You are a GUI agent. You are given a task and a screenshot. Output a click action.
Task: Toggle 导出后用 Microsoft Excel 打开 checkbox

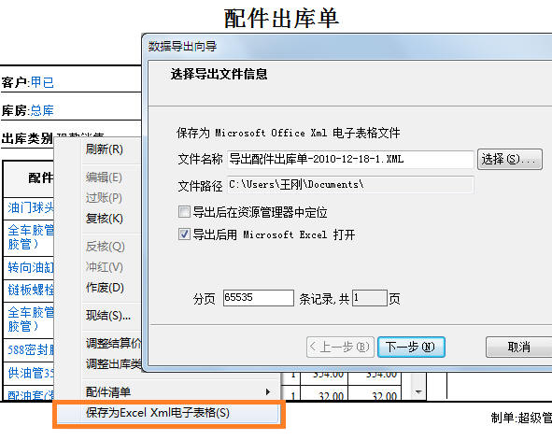click(185, 234)
